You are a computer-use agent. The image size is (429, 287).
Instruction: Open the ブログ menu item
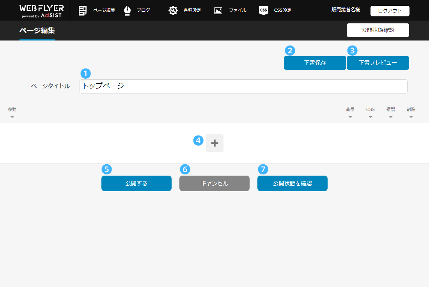click(143, 11)
